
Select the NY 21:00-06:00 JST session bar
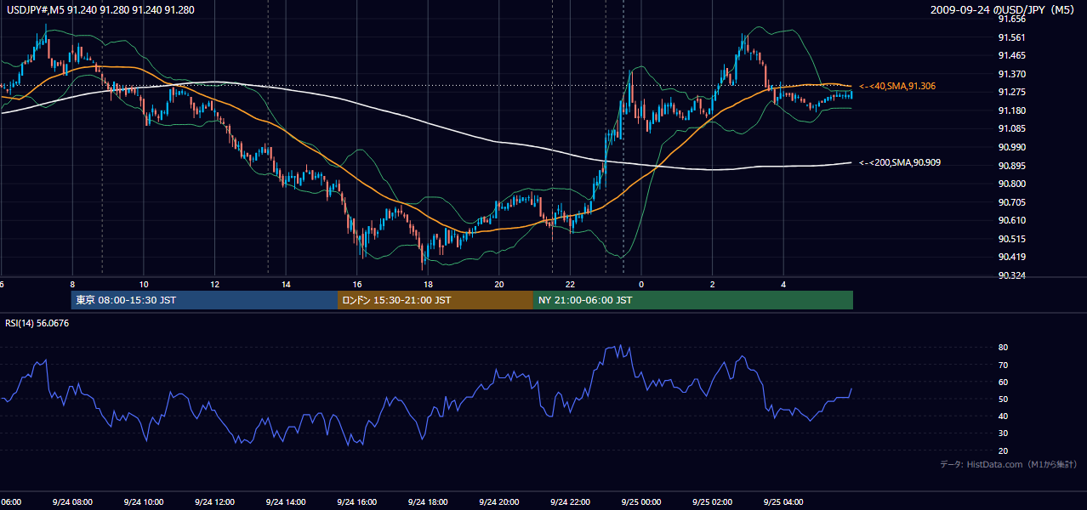(693, 300)
